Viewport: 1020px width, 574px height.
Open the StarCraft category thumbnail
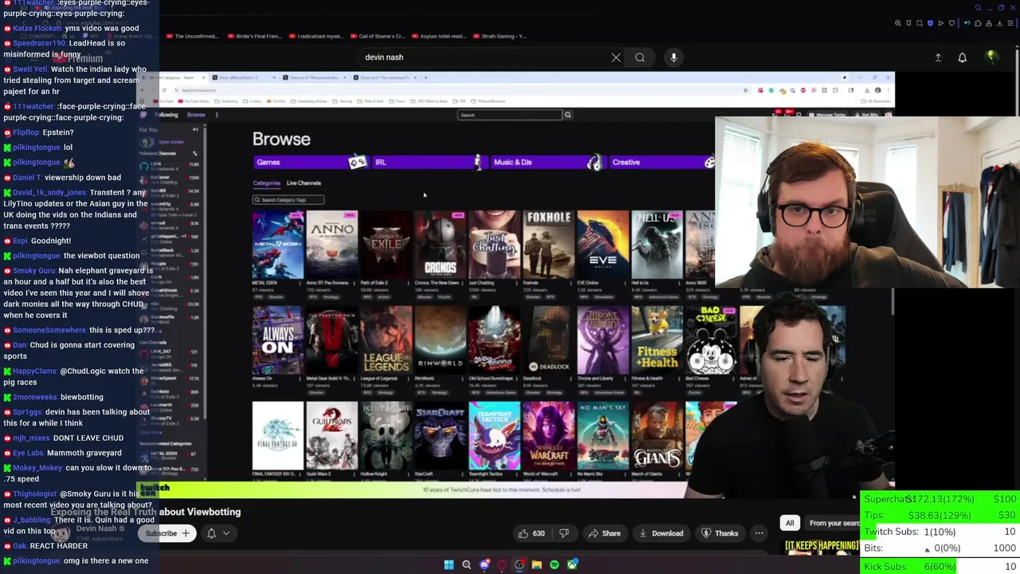tap(440, 436)
